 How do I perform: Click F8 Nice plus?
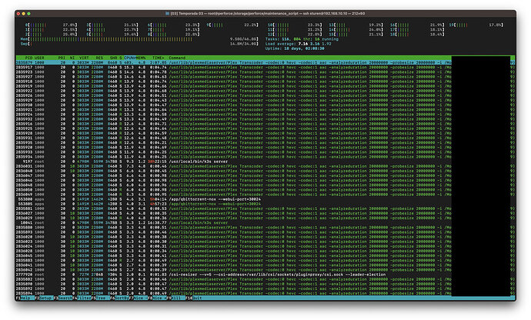(158, 298)
